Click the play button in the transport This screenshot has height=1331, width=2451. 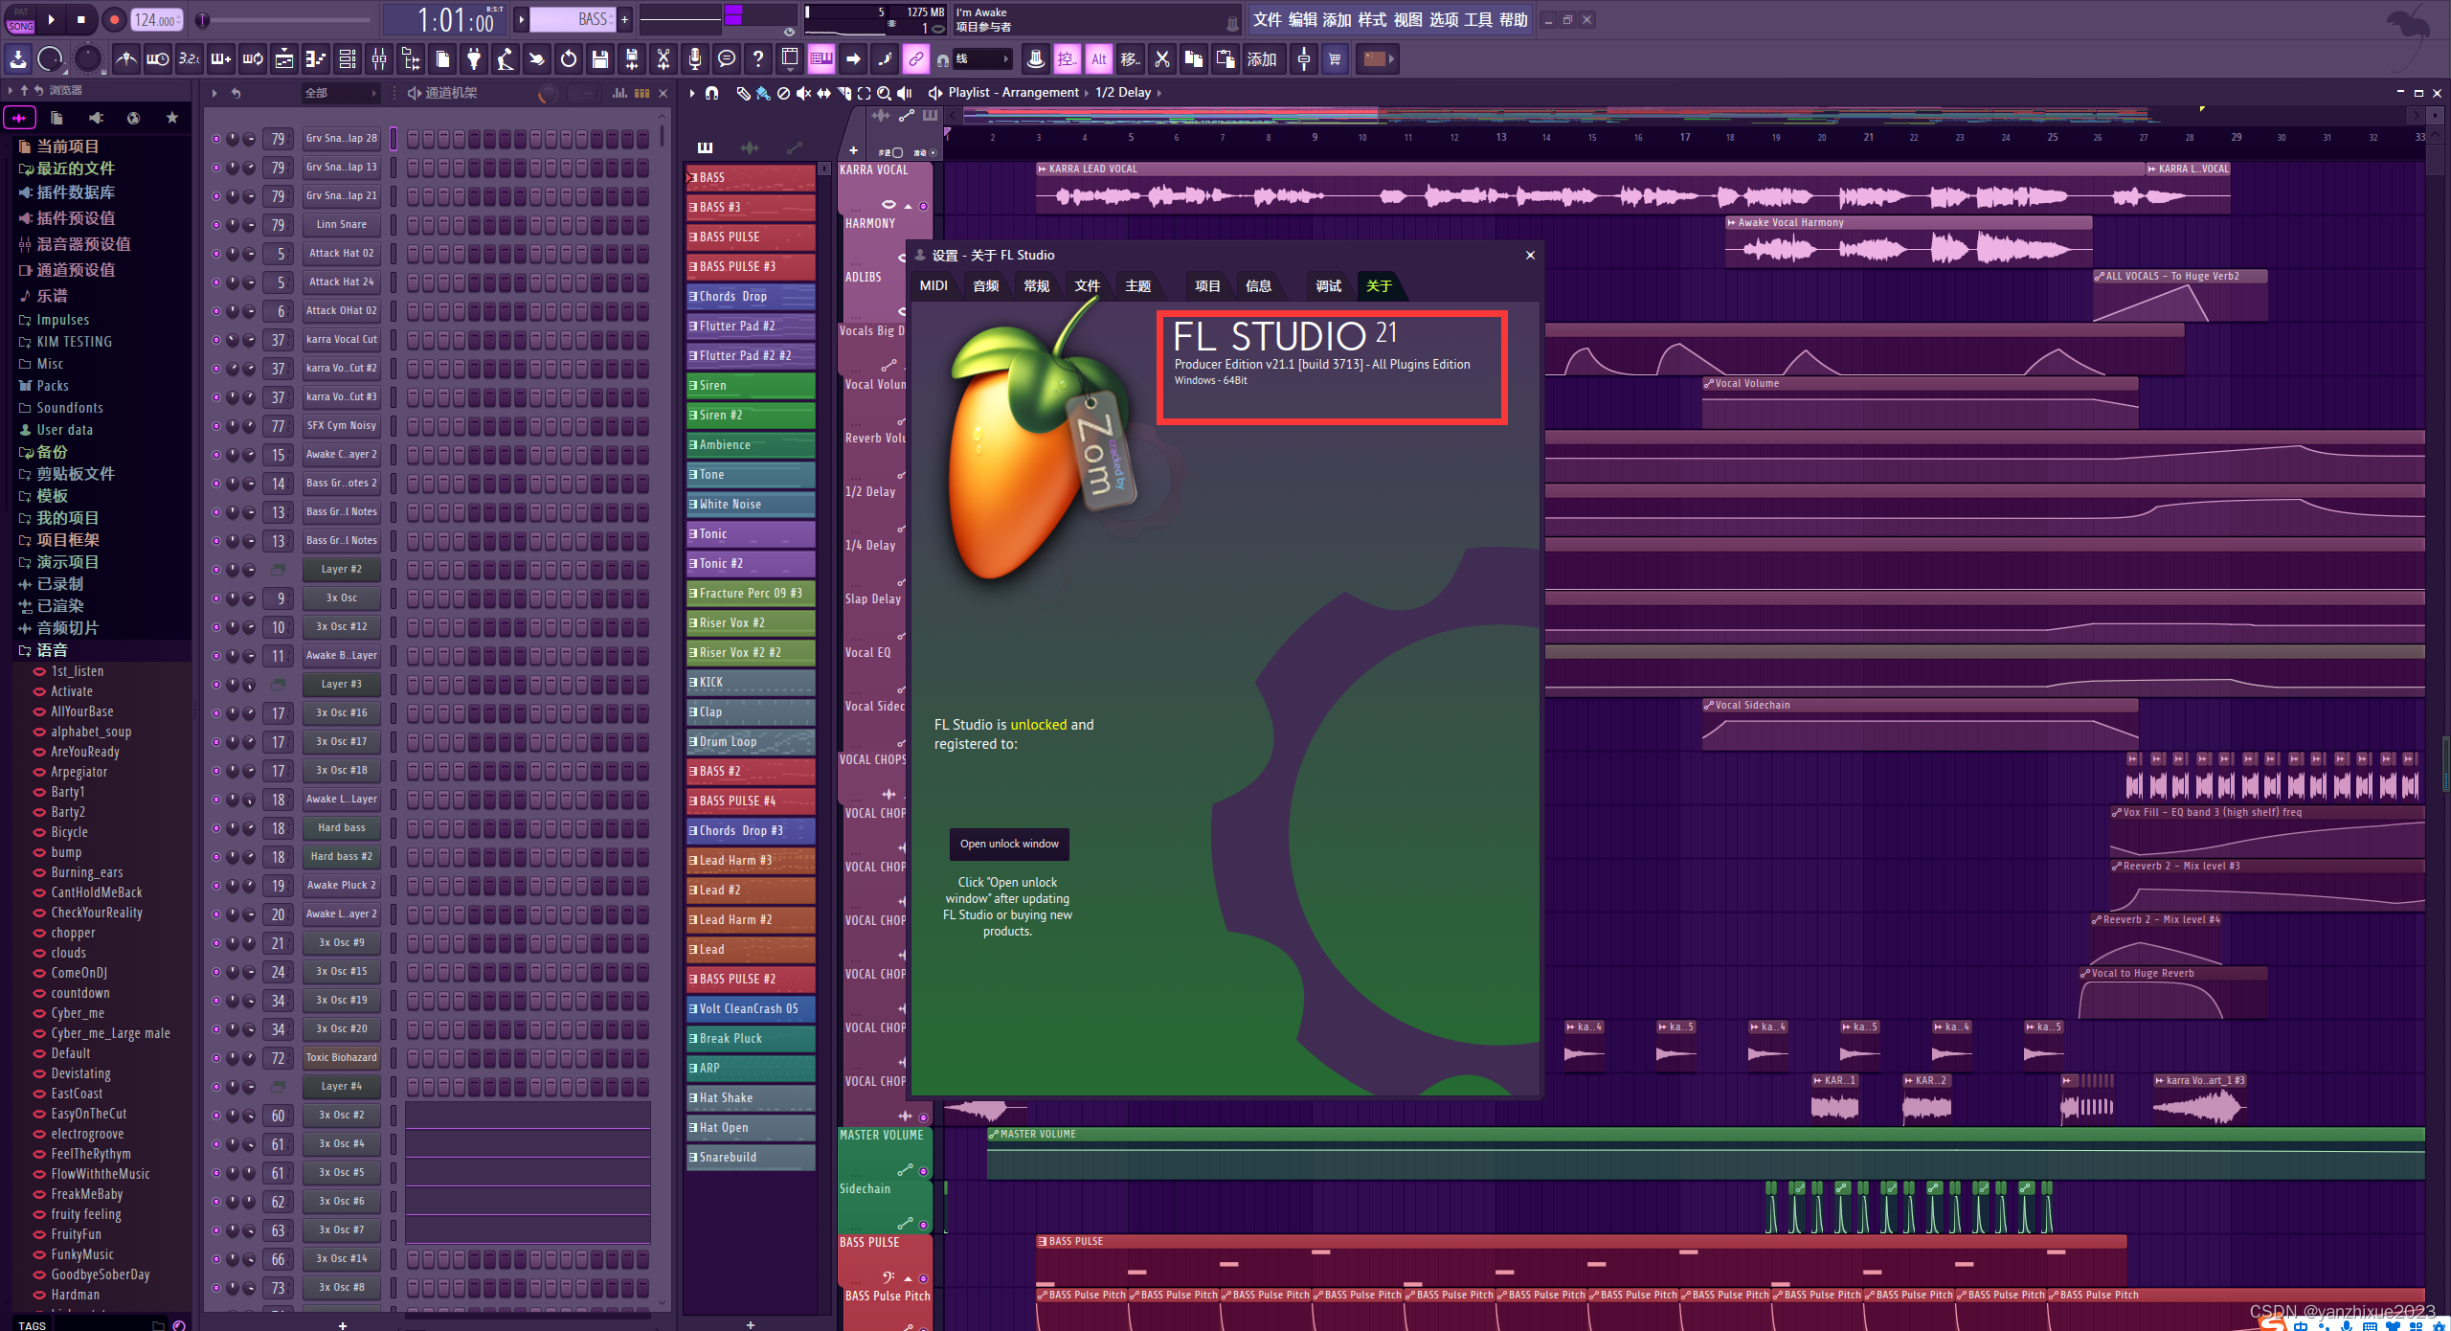(51, 19)
